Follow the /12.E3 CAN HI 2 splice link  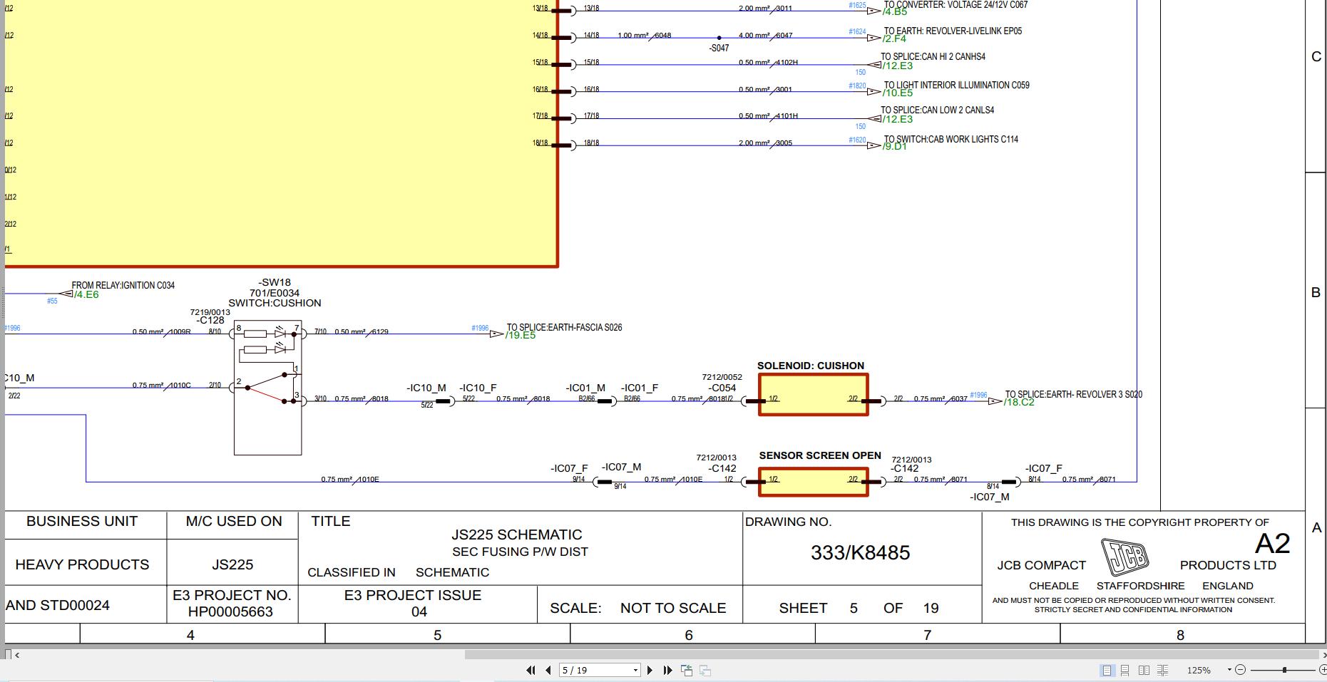coord(897,65)
